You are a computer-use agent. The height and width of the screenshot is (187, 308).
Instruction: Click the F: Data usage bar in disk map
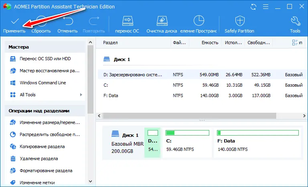(257, 133)
